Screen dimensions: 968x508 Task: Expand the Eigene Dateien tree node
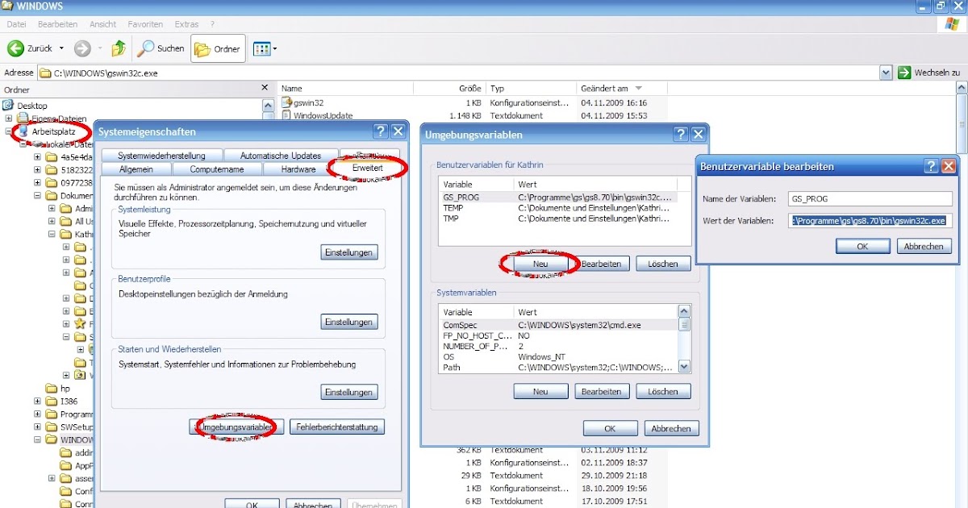pos(8,119)
